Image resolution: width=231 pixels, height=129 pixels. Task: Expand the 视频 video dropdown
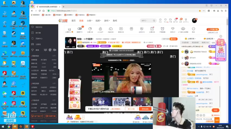[x=98, y=21]
